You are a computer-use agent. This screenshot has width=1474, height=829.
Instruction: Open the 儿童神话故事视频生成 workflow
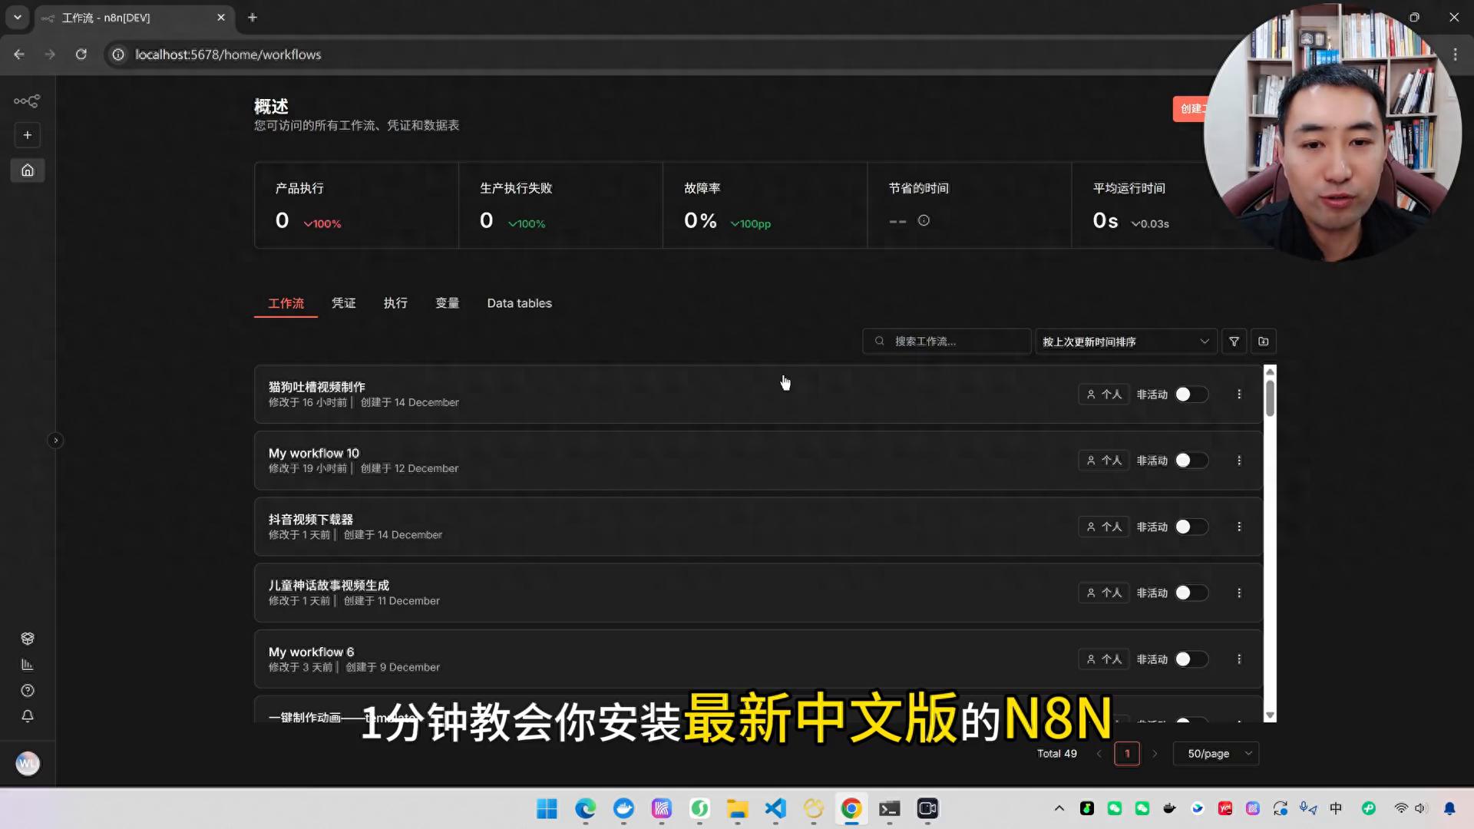tap(329, 586)
